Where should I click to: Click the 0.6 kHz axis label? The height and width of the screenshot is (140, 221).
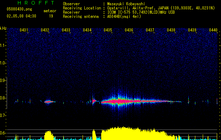coord(3,133)
